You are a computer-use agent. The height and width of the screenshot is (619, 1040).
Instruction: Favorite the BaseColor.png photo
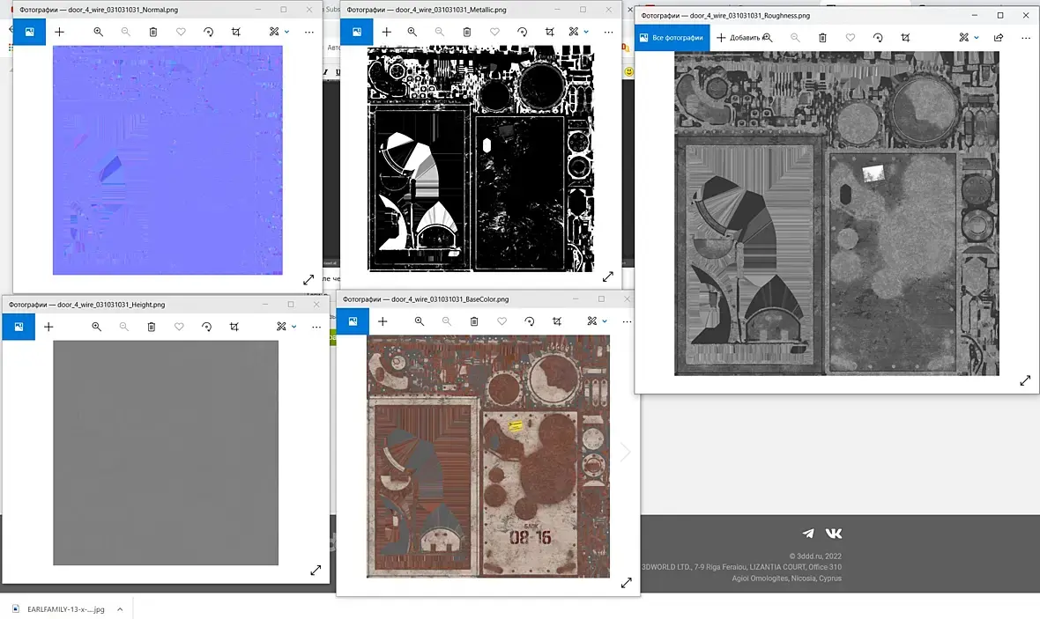coord(502,321)
